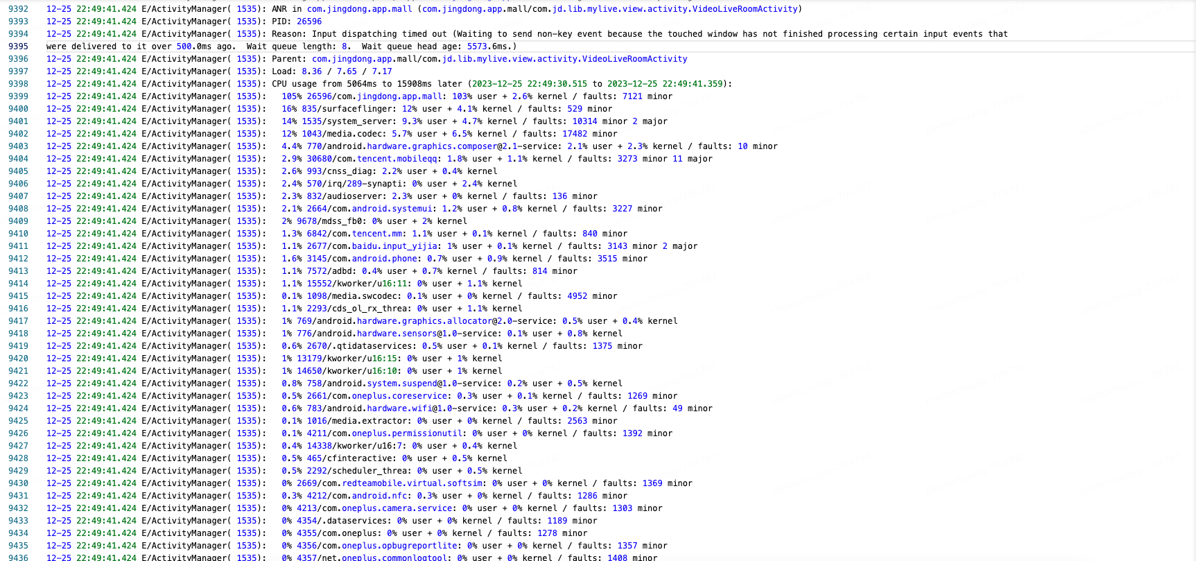The image size is (1200, 561).
Task: Click 'faults: 17482 minor' value
Action: coord(570,134)
